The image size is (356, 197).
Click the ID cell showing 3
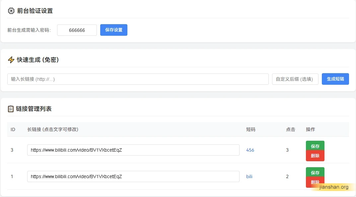point(12,150)
